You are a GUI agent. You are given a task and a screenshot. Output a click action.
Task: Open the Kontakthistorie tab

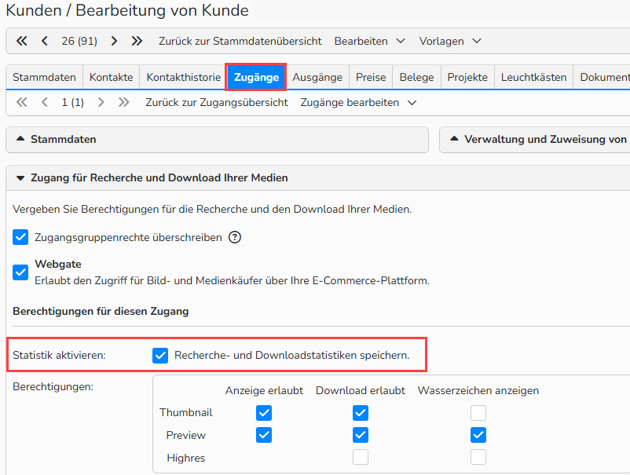click(x=184, y=77)
